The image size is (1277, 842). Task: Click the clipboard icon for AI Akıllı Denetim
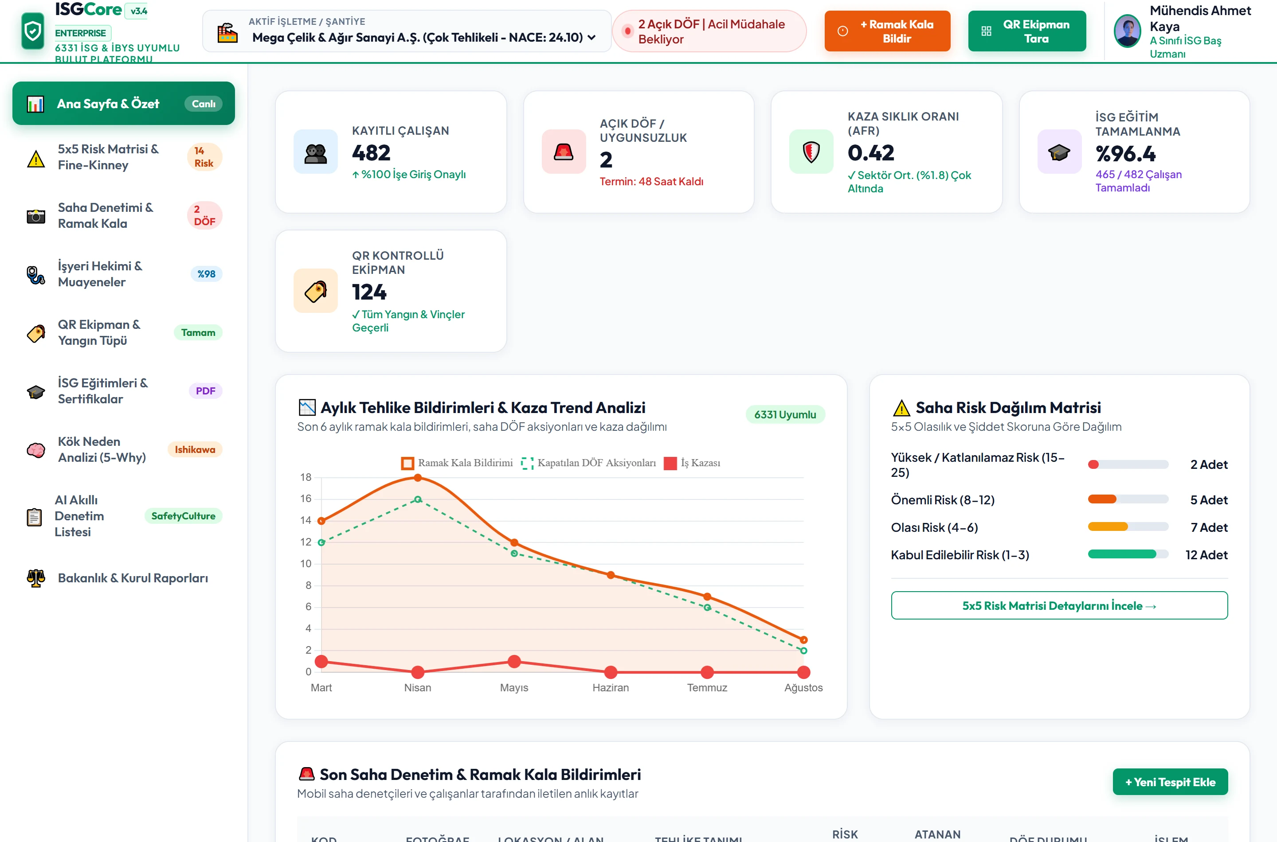pos(35,517)
